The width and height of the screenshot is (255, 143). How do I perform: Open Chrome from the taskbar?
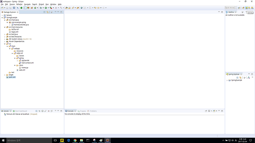pos(75,140)
